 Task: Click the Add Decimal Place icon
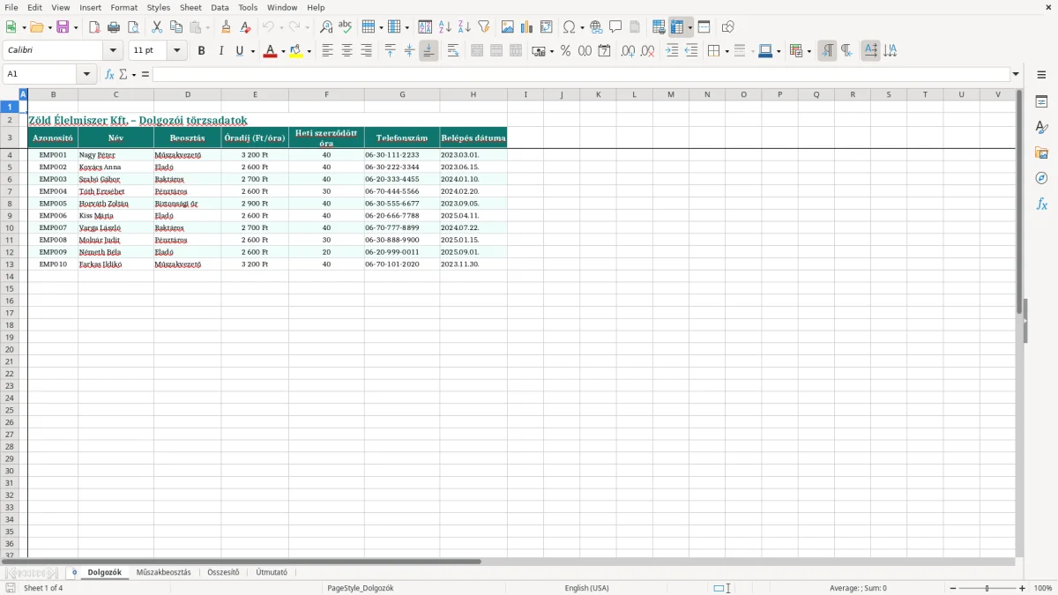click(628, 51)
